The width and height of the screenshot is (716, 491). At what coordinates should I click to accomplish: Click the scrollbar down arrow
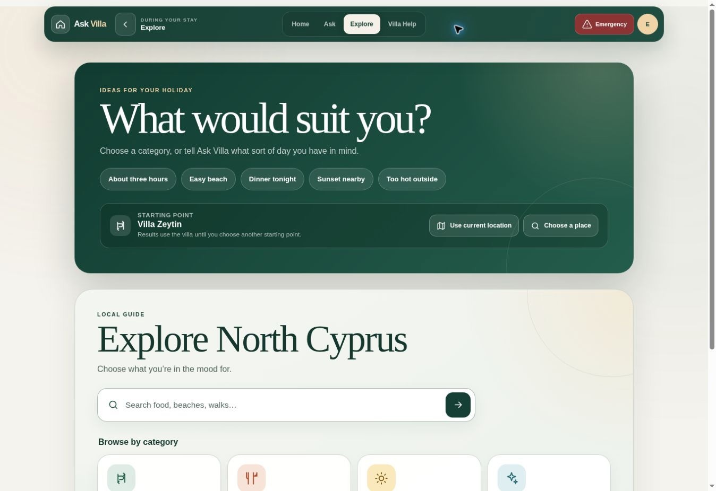coord(712,486)
